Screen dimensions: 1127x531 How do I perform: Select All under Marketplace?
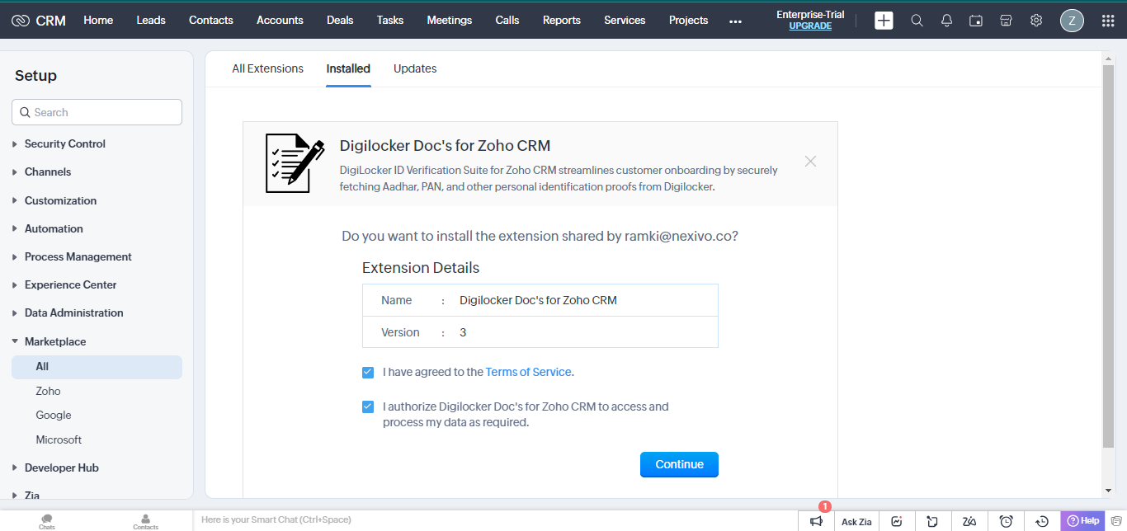(x=97, y=367)
